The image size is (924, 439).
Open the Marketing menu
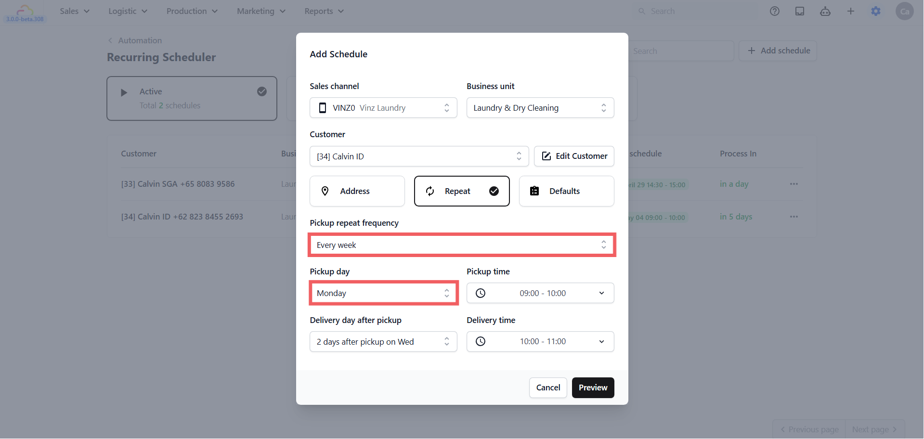coord(261,11)
